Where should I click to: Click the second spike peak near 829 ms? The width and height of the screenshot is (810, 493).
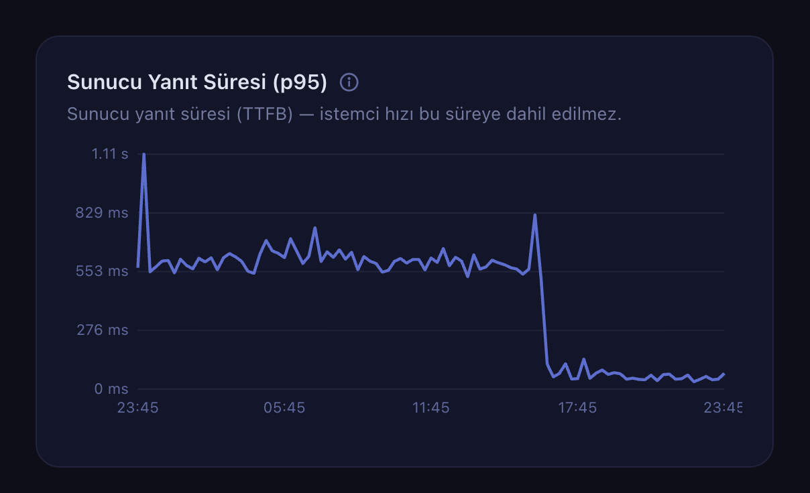click(x=534, y=215)
